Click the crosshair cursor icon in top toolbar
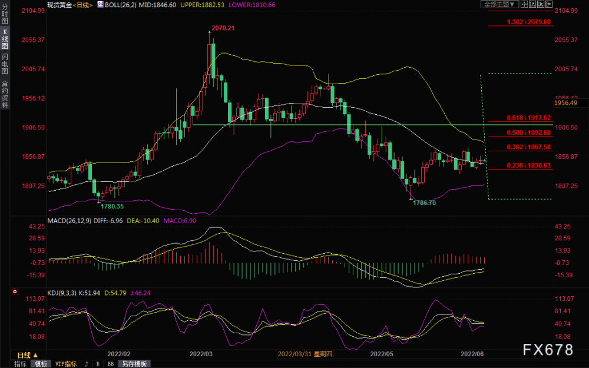The width and height of the screenshot is (589, 368). coord(524,4)
